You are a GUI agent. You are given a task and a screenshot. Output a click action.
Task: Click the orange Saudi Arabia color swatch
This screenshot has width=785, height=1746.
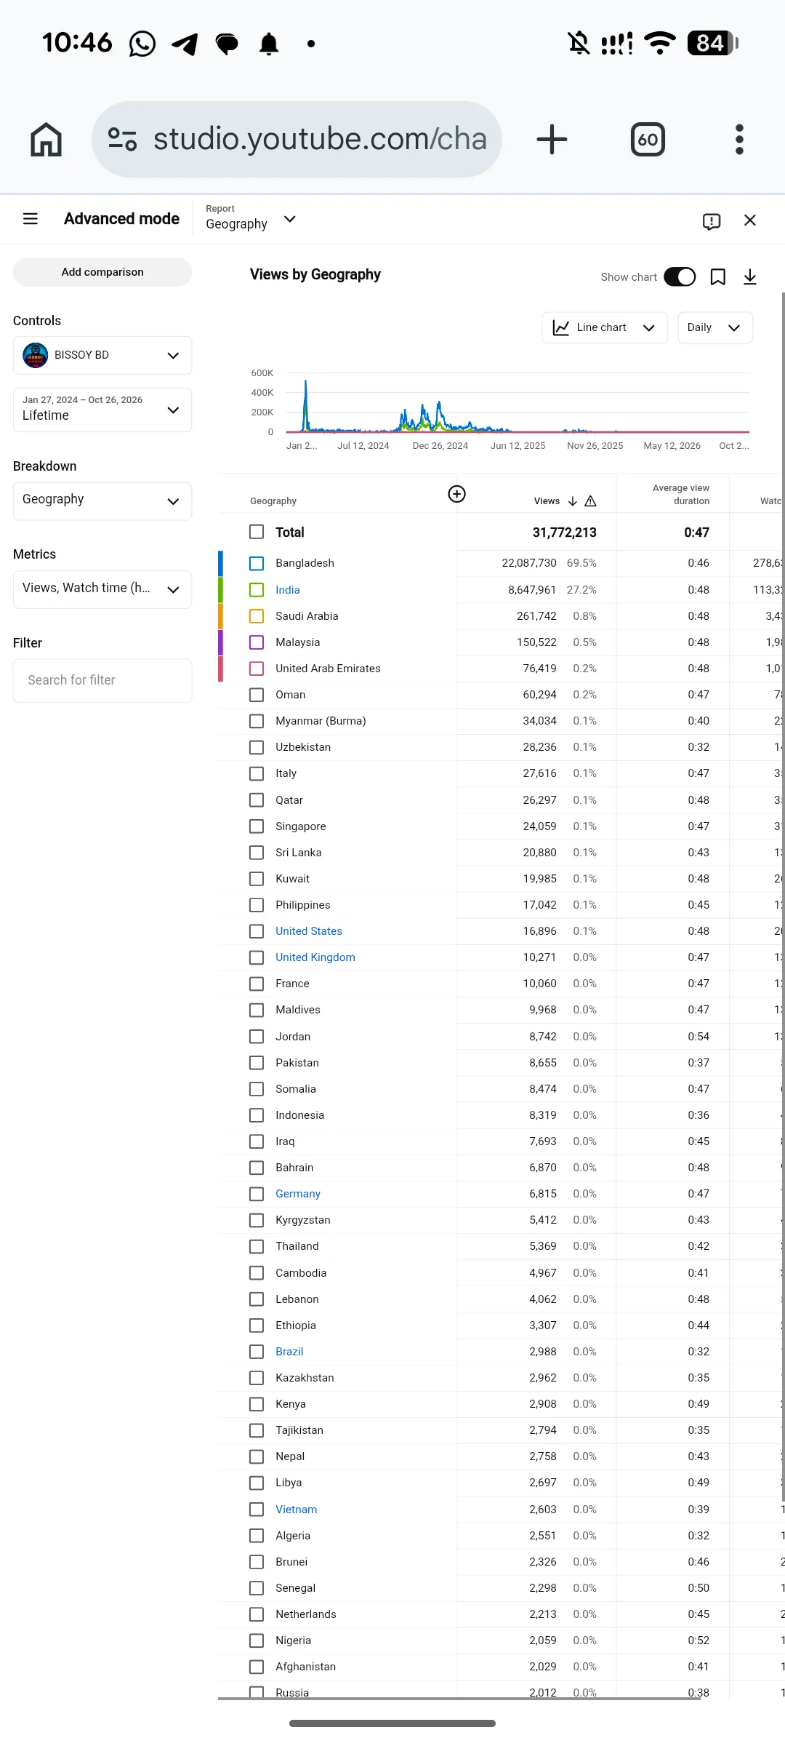click(x=220, y=616)
